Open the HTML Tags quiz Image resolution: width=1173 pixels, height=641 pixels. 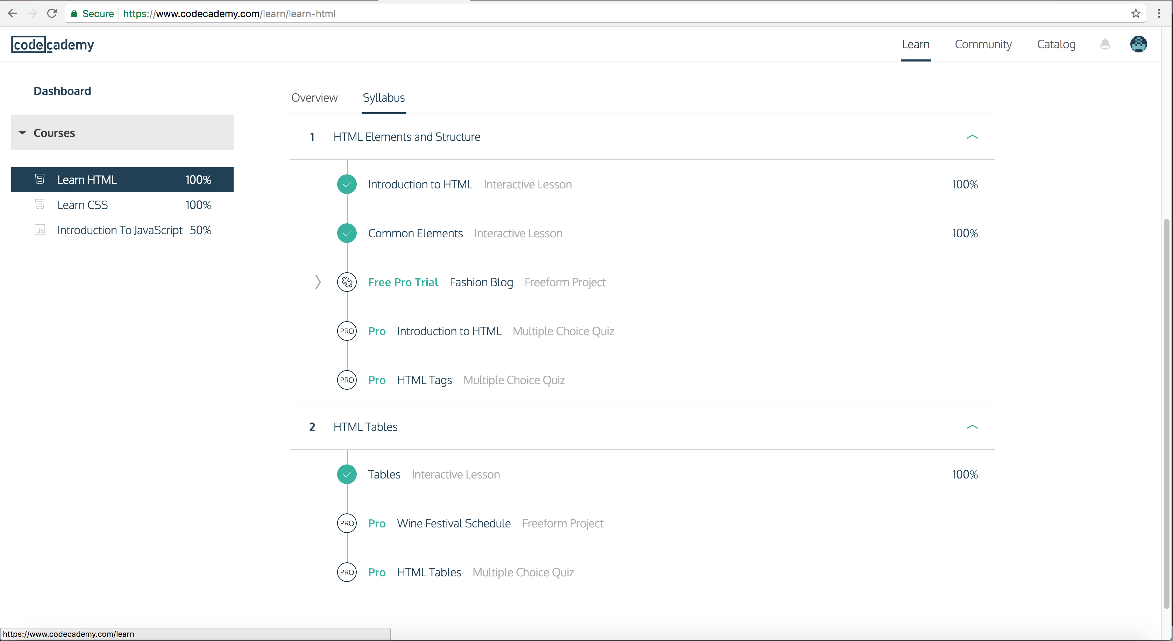coord(424,380)
